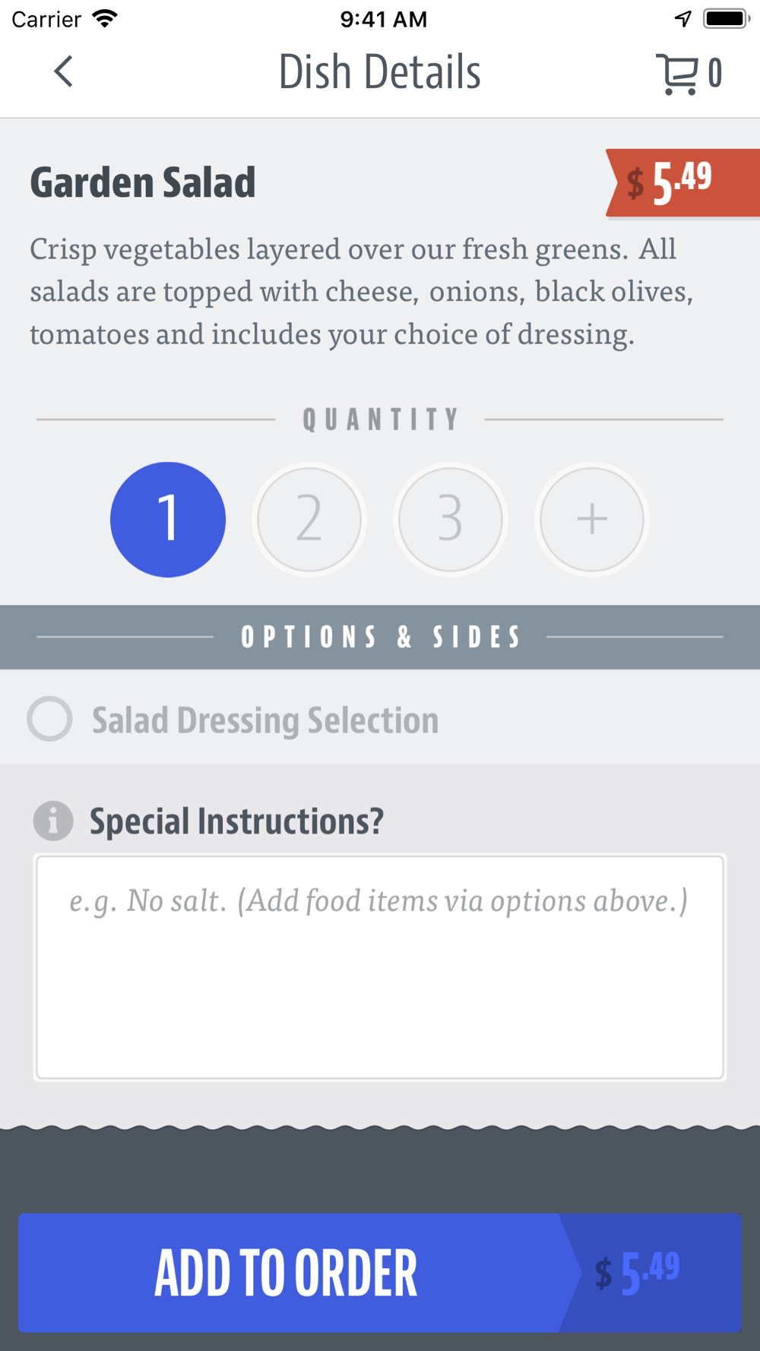Select quantity 1
This screenshot has height=1351, width=760.
coord(168,520)
